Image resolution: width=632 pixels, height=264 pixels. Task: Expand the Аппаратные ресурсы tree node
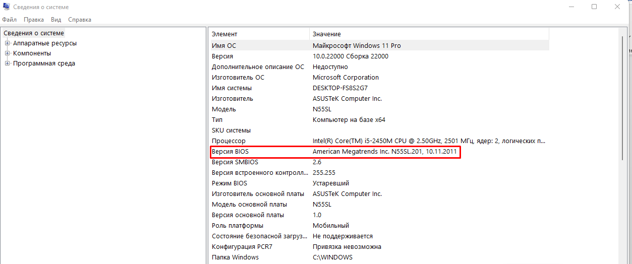point(8,43)
